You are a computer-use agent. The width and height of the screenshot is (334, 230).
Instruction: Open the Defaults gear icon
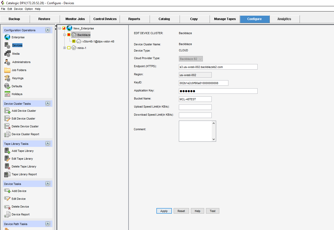click(7, 86)
